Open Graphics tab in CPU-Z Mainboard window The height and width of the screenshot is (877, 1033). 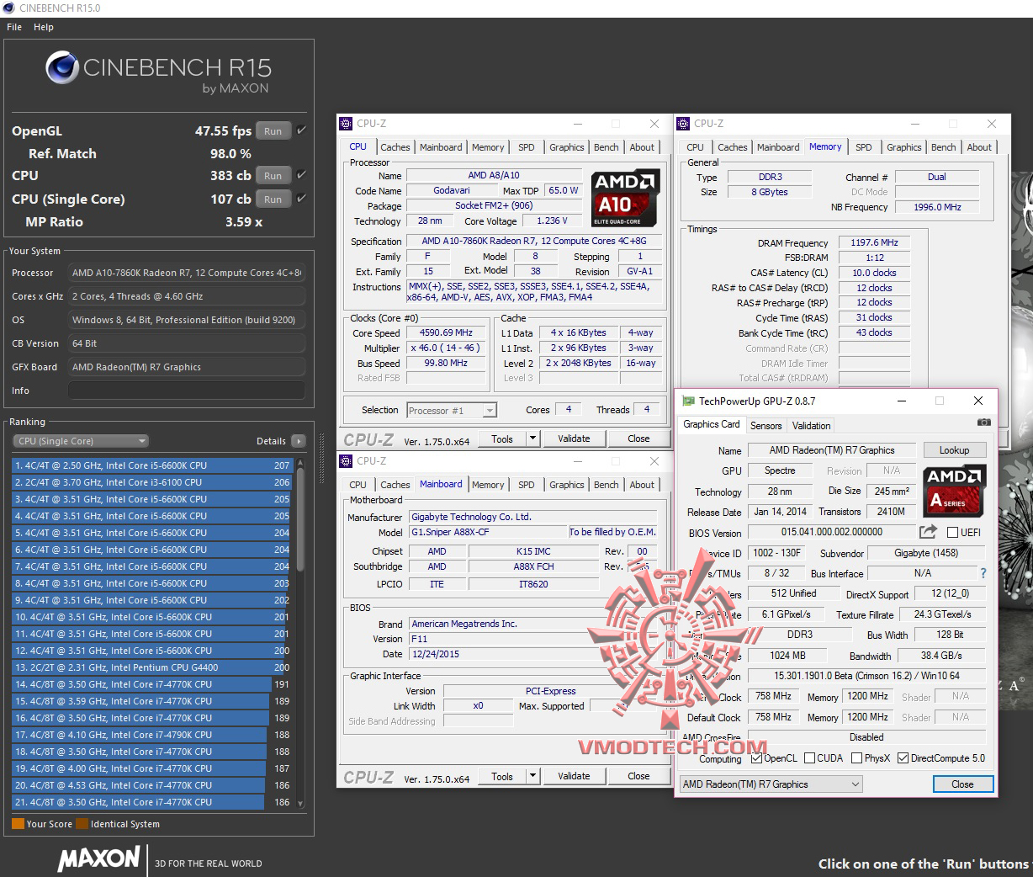point(567,485)
